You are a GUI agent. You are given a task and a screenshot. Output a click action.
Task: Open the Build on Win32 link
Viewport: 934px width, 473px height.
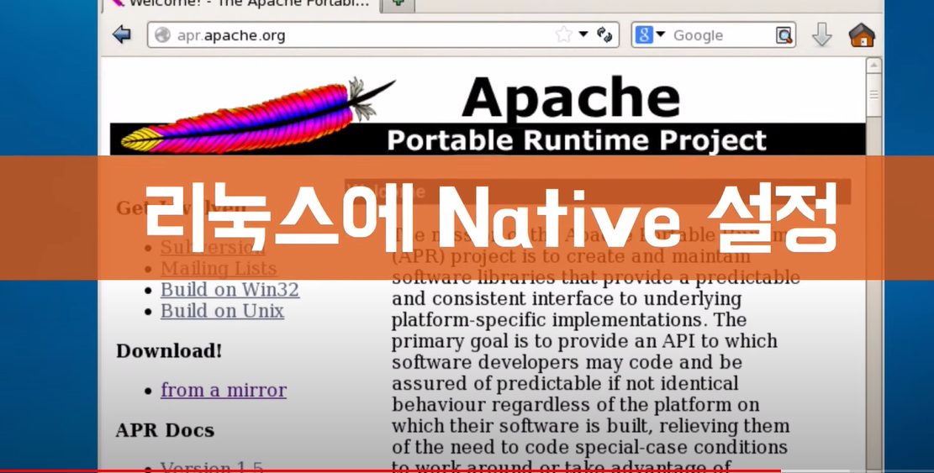tap(230, 290)
